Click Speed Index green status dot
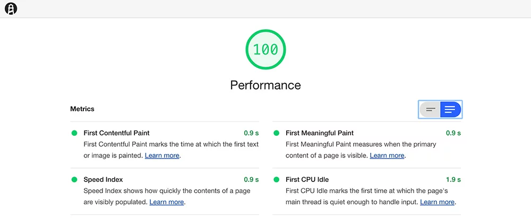The image size is (531, 220). click(x=74, y=180)
